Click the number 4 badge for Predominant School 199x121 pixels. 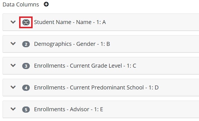[26, 88]
